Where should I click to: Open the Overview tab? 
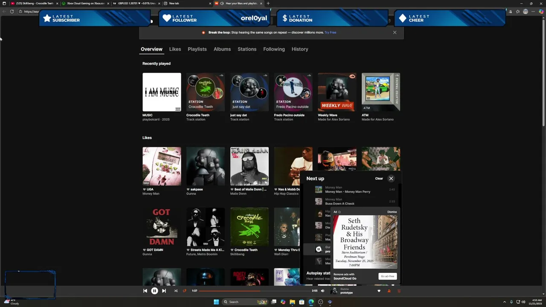point(151,49)
